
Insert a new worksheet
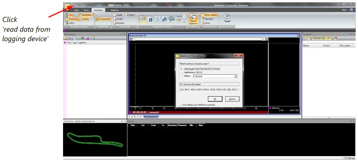[x=118, y=15]
